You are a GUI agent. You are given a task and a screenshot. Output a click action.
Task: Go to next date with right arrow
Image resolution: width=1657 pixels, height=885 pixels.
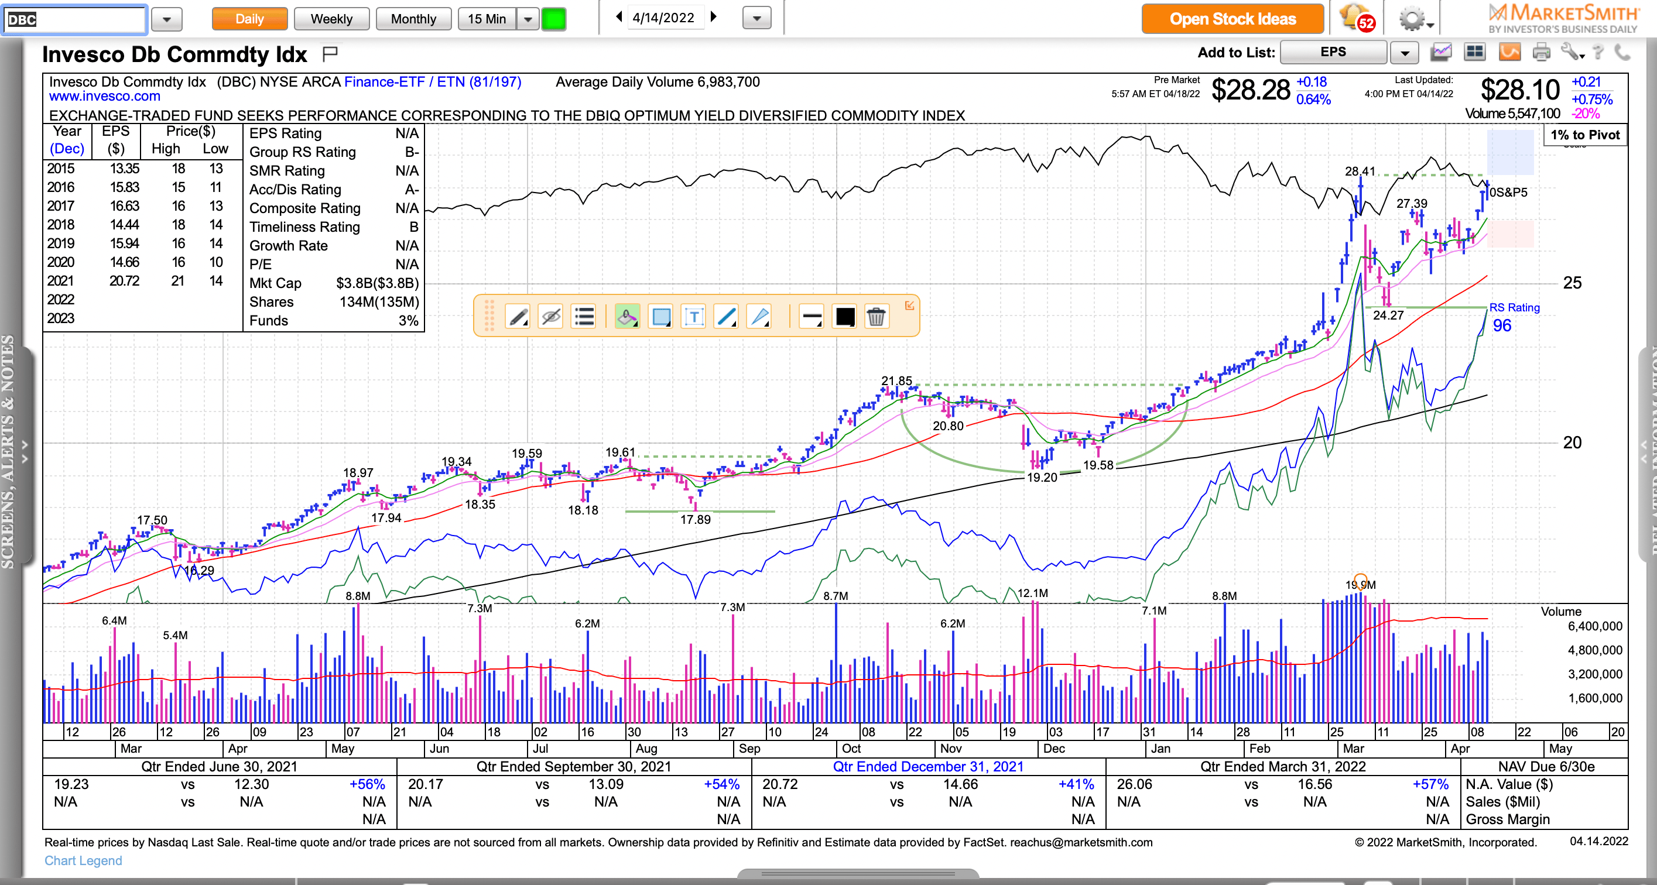(713, 18)
